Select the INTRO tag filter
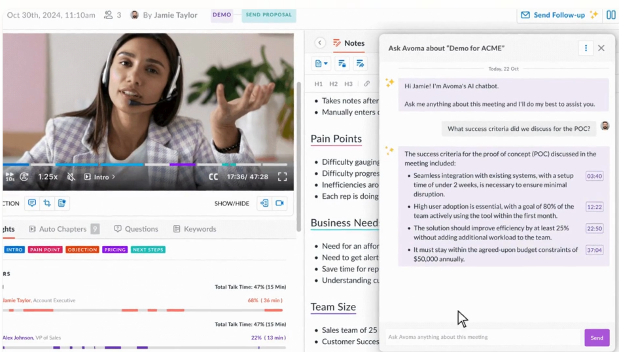The height and width of the screenshot is (352, 619). click(x=14, y=249)
